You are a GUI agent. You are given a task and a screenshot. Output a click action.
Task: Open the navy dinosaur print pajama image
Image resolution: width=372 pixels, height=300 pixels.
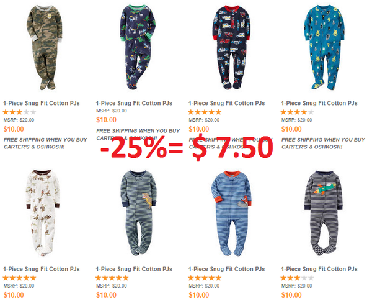tap(138, 47)
